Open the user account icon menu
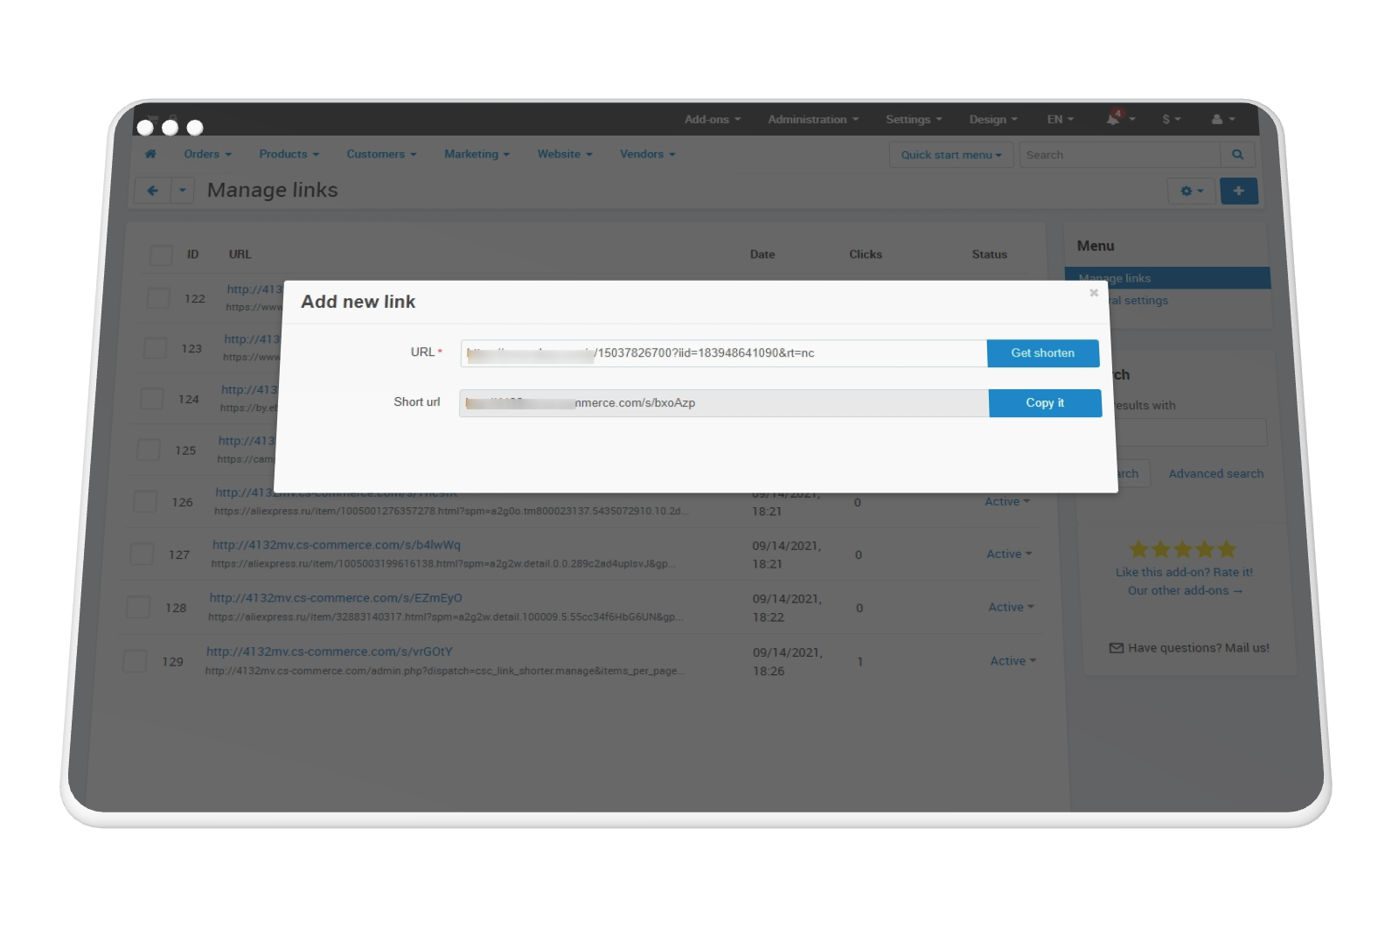This screenshot has width=1392, height=927. coord(1222,119)
